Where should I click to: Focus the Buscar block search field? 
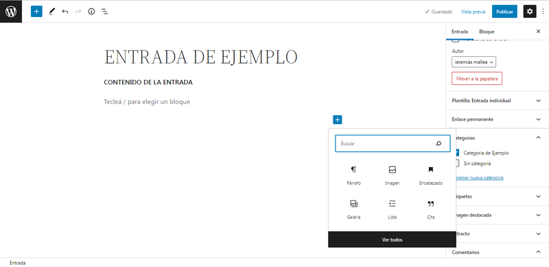[x=393, y=144]
